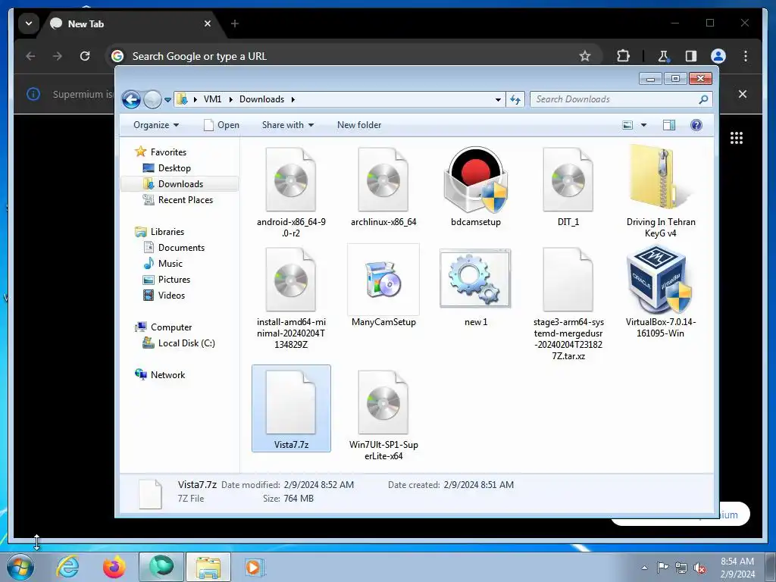Open the Organize dropdown menu
Image resolution: width=776 pixels, height=582 pixels.
click(x=156, y=125)
